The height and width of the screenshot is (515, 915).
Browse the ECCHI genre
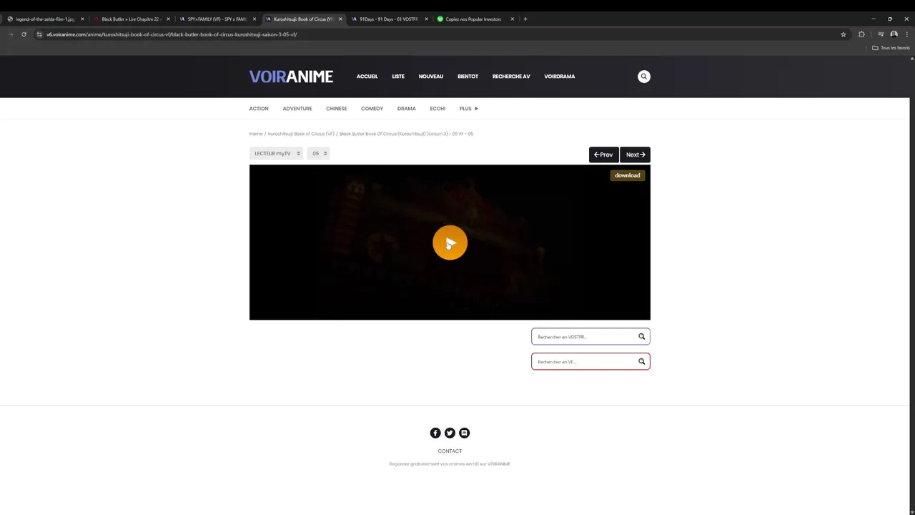[437, 109]
